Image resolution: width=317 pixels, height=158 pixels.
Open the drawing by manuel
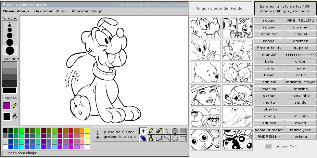coord(269,55)
